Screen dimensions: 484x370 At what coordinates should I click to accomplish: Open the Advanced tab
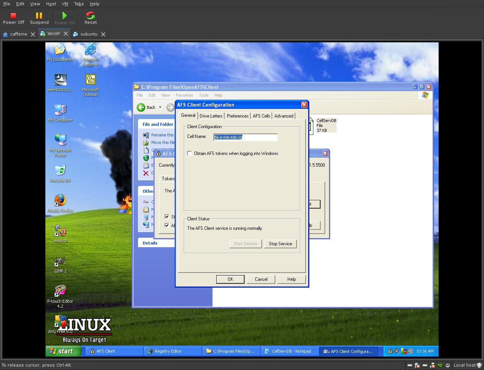tap(284, 116)
